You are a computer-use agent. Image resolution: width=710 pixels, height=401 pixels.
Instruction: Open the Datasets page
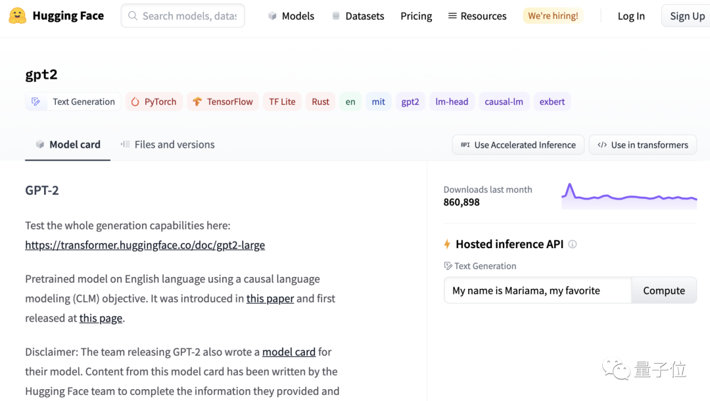358,16
